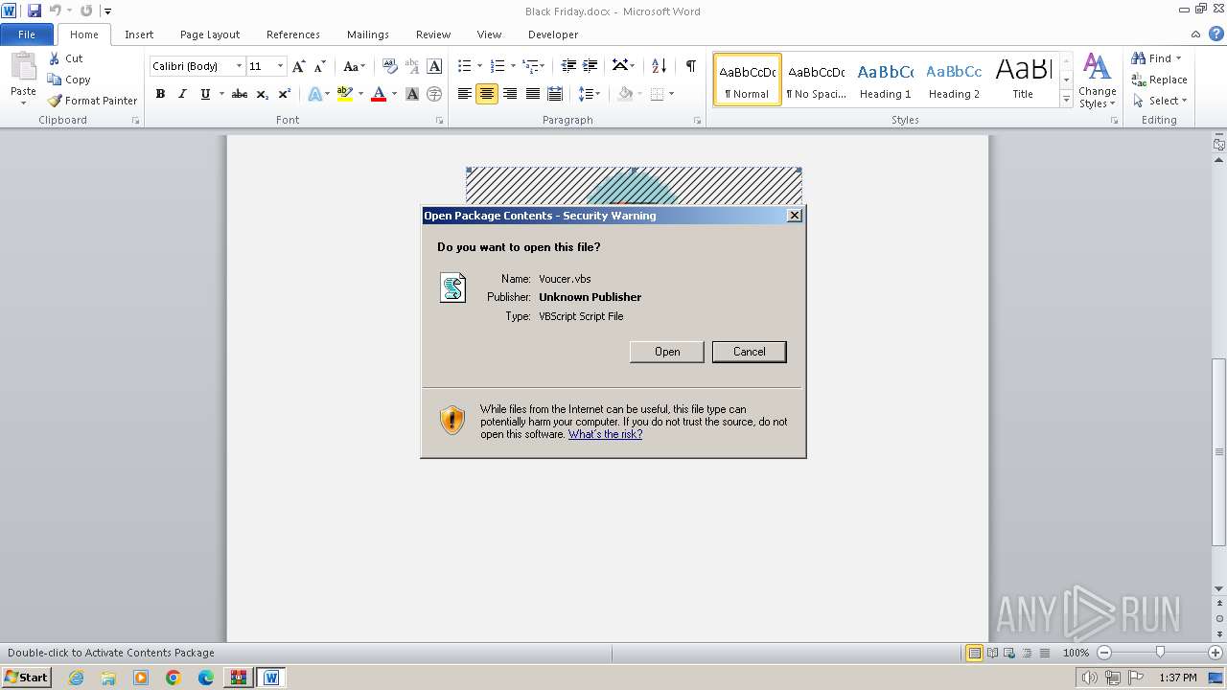Image resolution: width=1227 pixels, height=690 pixels.
Task: Switch to the References tab
Action: coord(293,34)
